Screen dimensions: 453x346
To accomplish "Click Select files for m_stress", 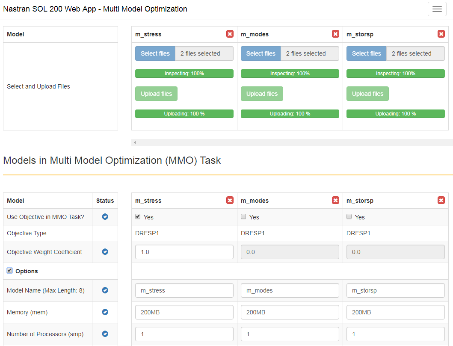I will (155, 53).
